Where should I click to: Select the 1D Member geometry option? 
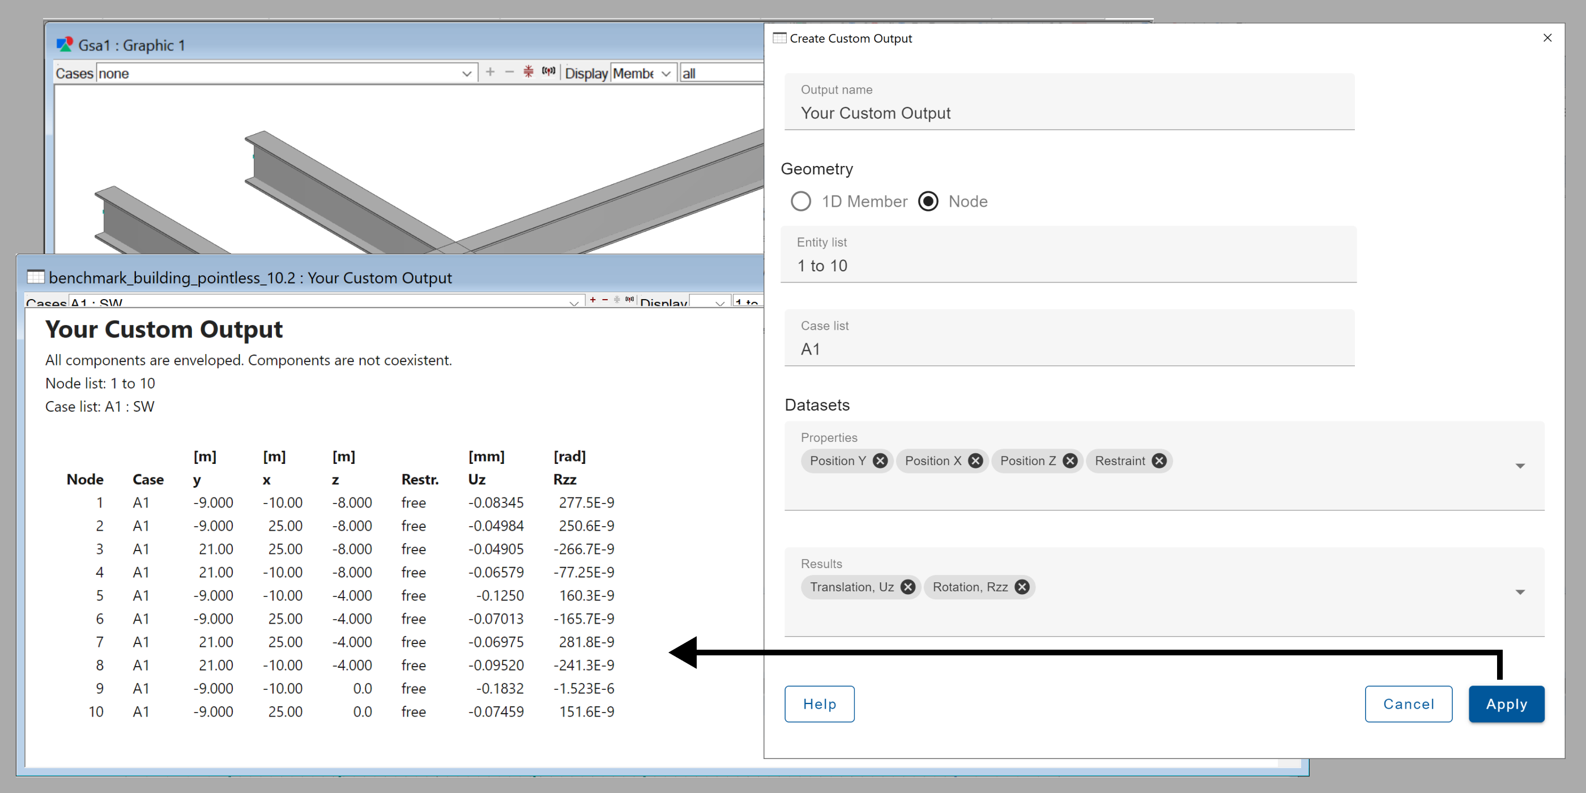click(801, 201)
